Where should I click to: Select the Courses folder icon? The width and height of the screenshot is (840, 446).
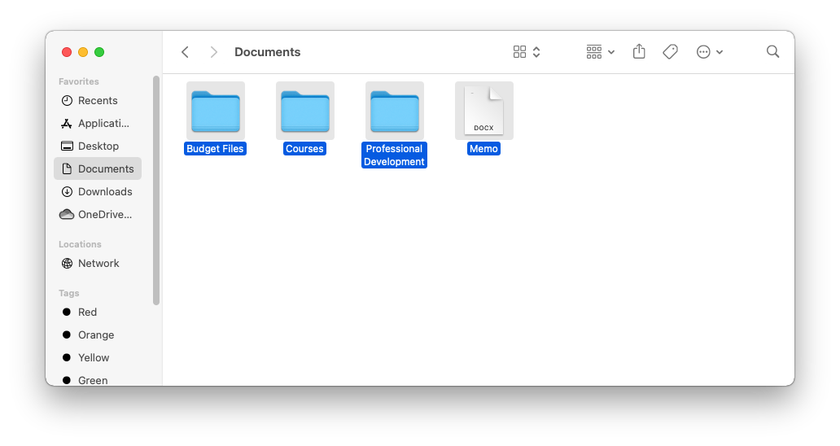pyautogui.click(x=305, y=111)
